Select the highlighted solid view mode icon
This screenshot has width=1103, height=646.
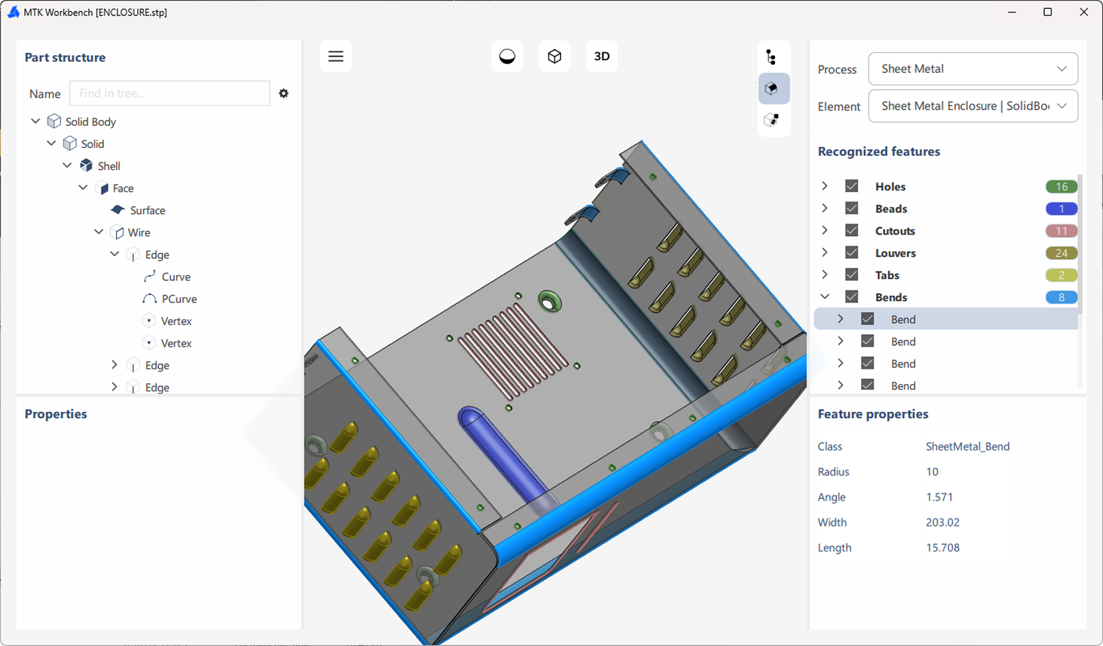click(774, 88)
